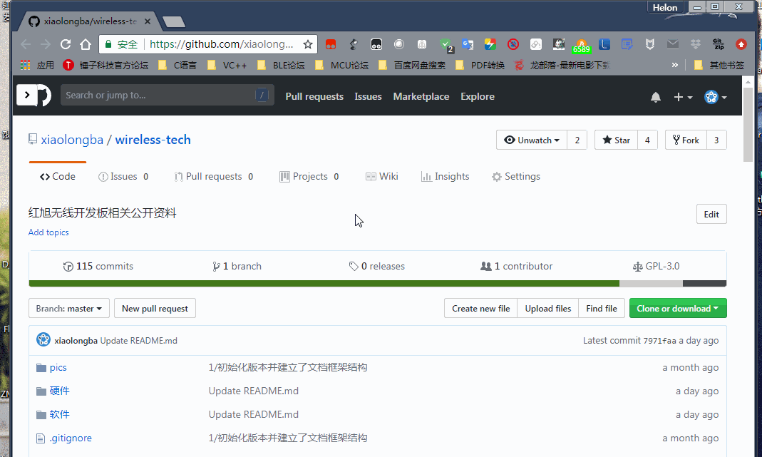
Task: Fork this repository
Action: (686, 140)
